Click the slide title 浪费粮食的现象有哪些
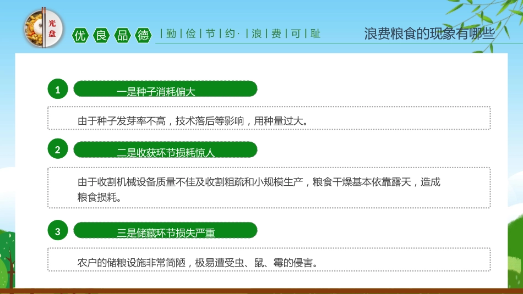Viewport: 523px width, 294px height. click(x=429, y=34)
